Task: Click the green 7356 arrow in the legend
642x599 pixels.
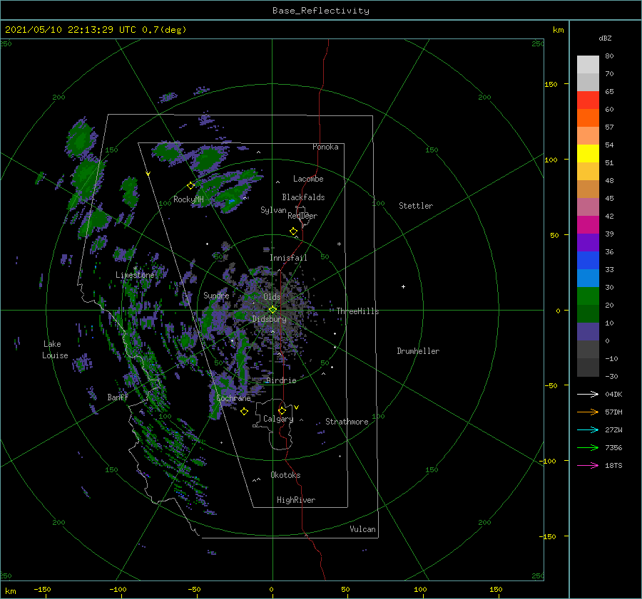Action: (588, 448)
